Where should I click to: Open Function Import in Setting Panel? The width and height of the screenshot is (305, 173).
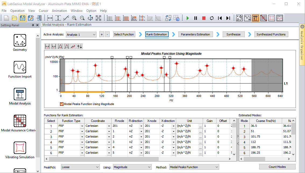point(20,67)
